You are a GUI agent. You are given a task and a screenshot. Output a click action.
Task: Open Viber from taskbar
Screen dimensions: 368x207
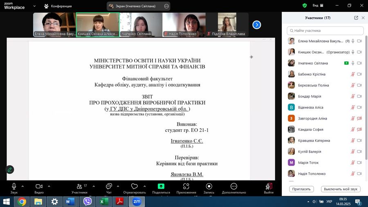point(88,202)
